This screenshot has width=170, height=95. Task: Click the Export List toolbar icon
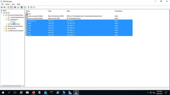pyautogui.click(x=18, y=7)
